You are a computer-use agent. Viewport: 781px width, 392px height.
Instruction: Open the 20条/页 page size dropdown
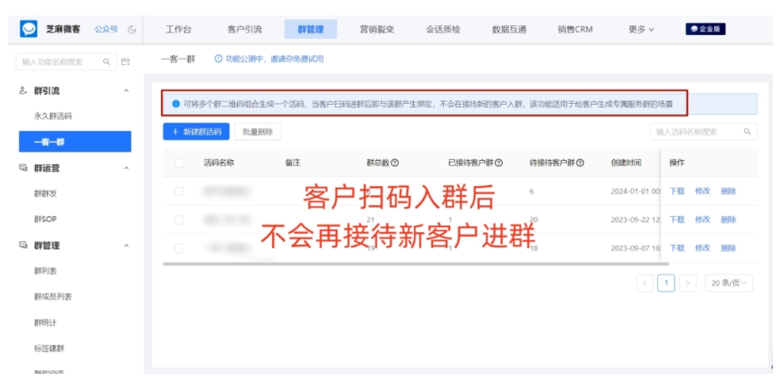click(x=729, y=284)
